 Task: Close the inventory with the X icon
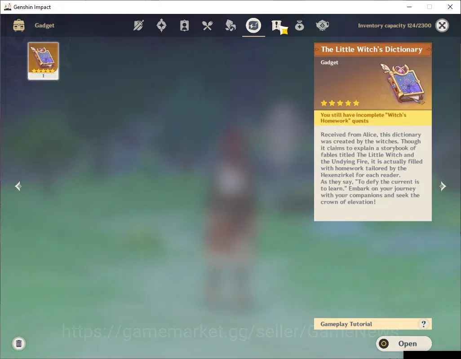(x=442, y=26)
